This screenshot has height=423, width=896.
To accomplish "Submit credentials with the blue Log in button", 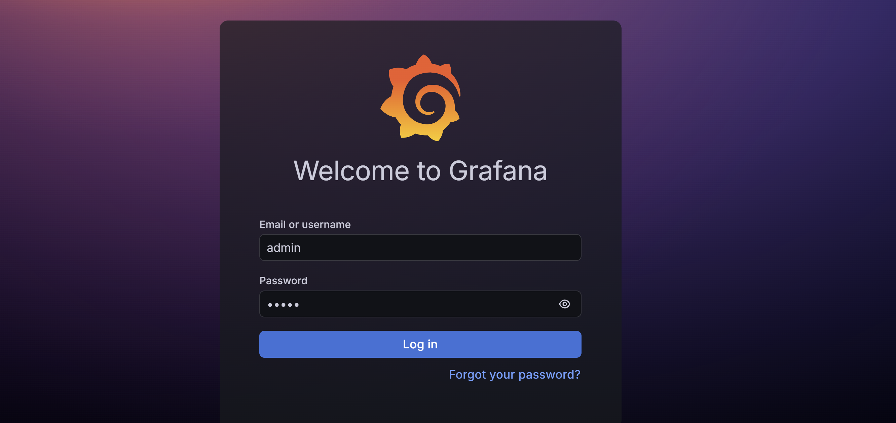I will click(420, 344).
